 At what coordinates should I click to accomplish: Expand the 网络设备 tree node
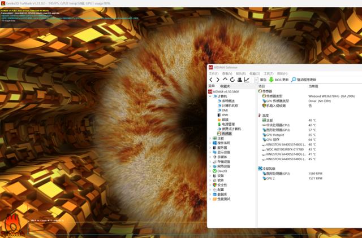[x=210, y=166]
